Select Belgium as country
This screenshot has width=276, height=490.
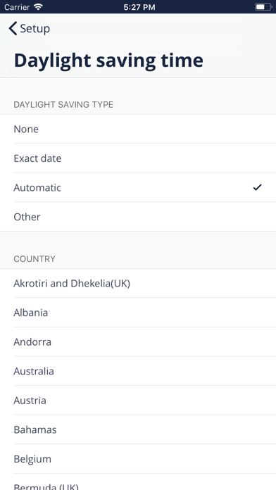[x=138, y=459]
